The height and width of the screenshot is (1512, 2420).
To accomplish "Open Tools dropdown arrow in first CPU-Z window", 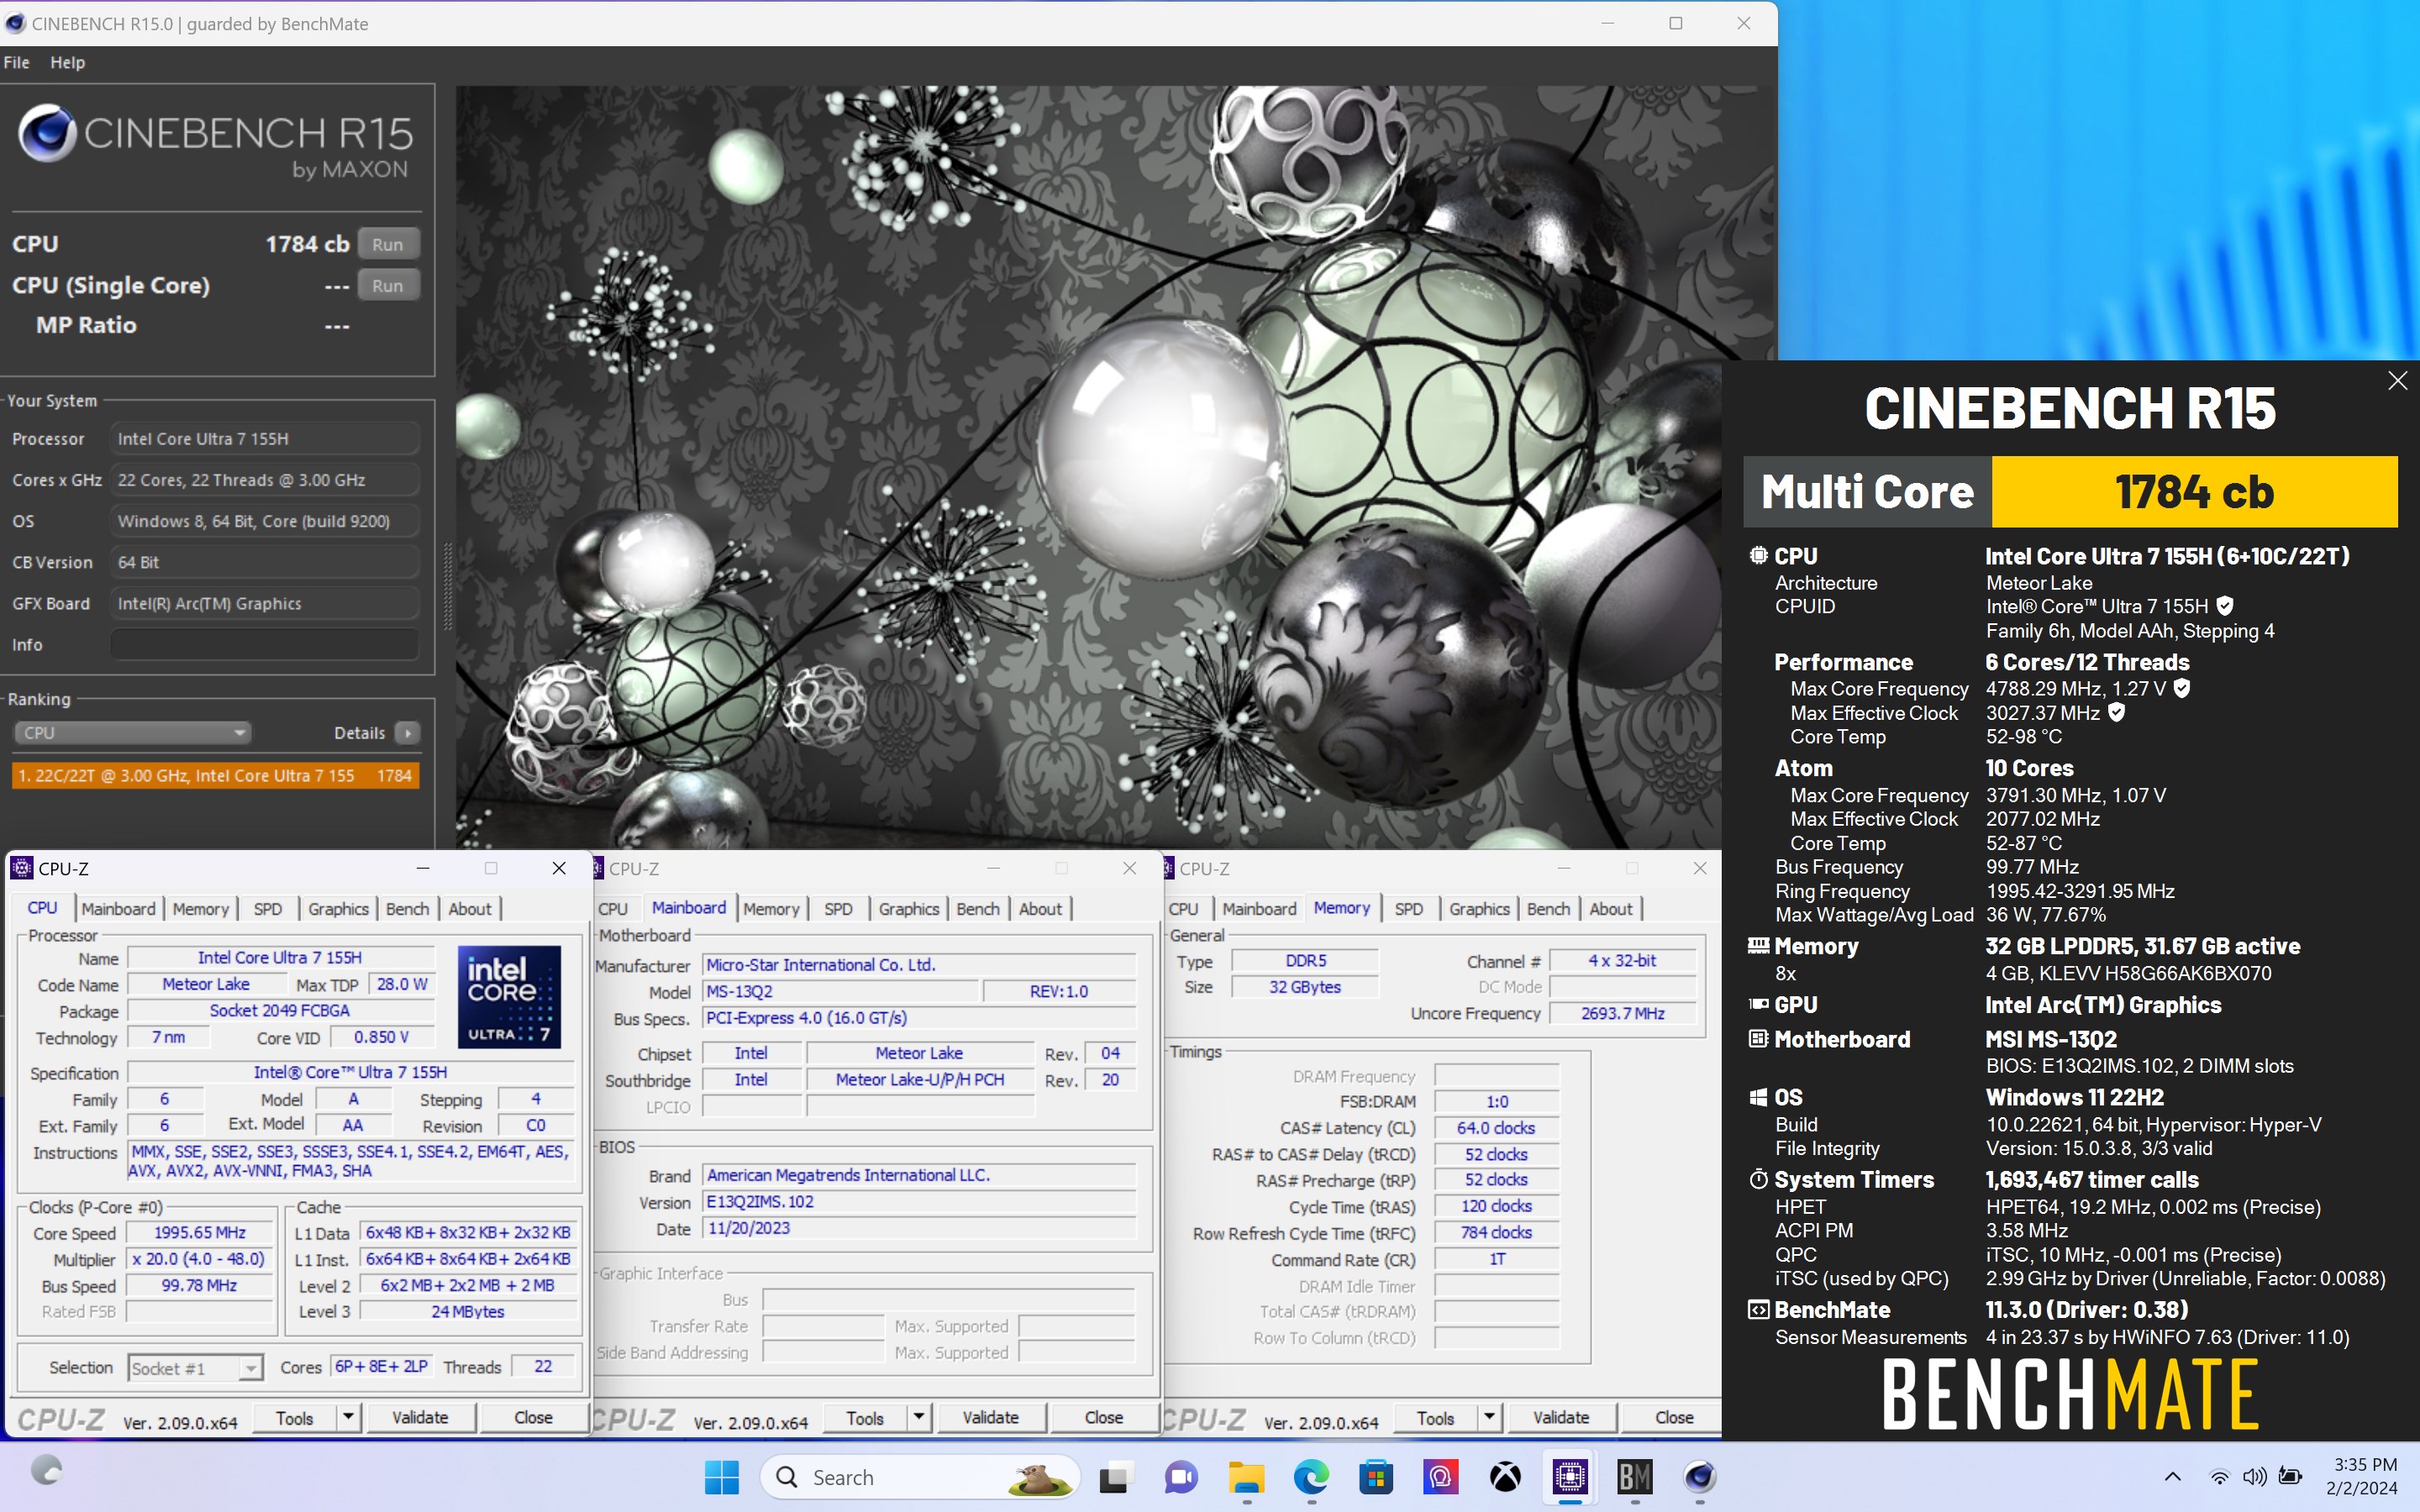I will pyautogui.click(x=348, y=1417).
